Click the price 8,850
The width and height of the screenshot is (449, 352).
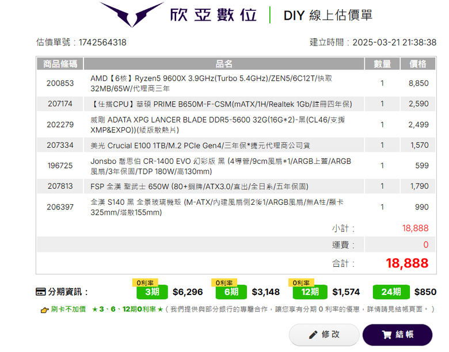418,83
